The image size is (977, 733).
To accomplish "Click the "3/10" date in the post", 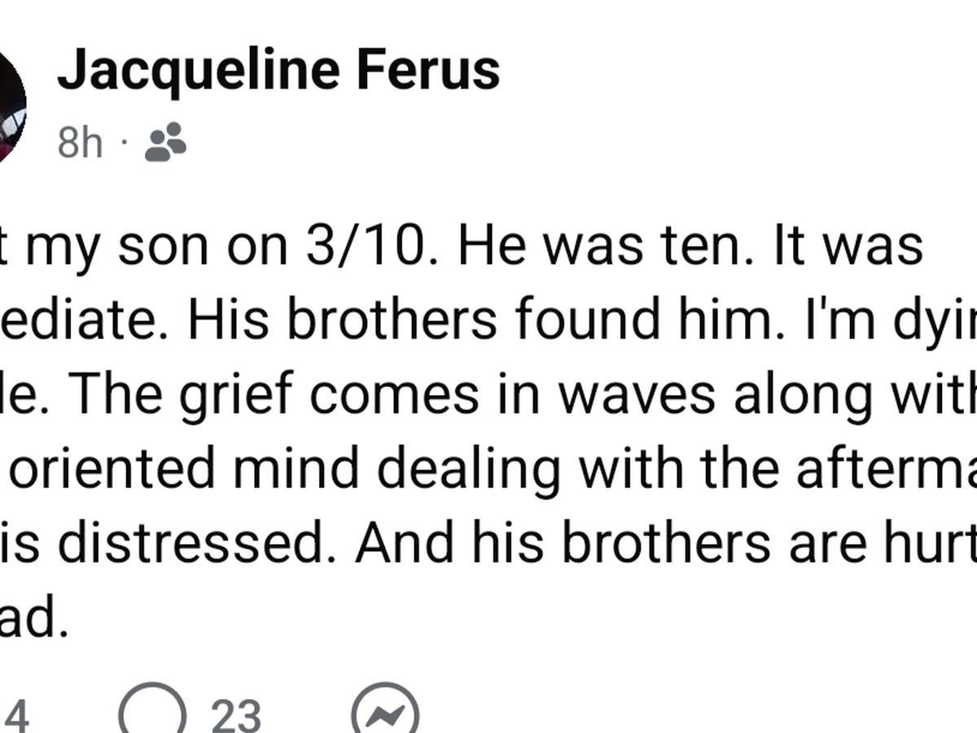I will (x=366, y=245).
